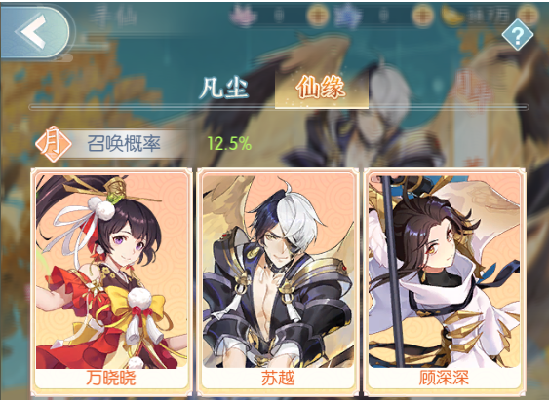Screen dimensions: 549x400
Task: Tap the blue crystal currency icon
Action: click(x=348, y=17)
